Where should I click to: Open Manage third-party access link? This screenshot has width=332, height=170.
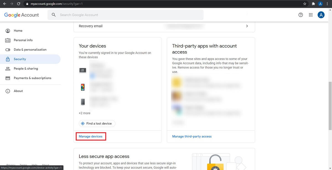[x=192, y=136]
